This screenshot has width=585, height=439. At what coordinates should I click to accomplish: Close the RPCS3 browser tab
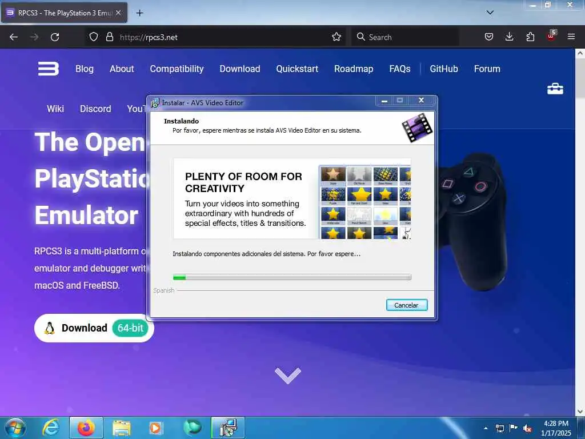click(118, 13)
